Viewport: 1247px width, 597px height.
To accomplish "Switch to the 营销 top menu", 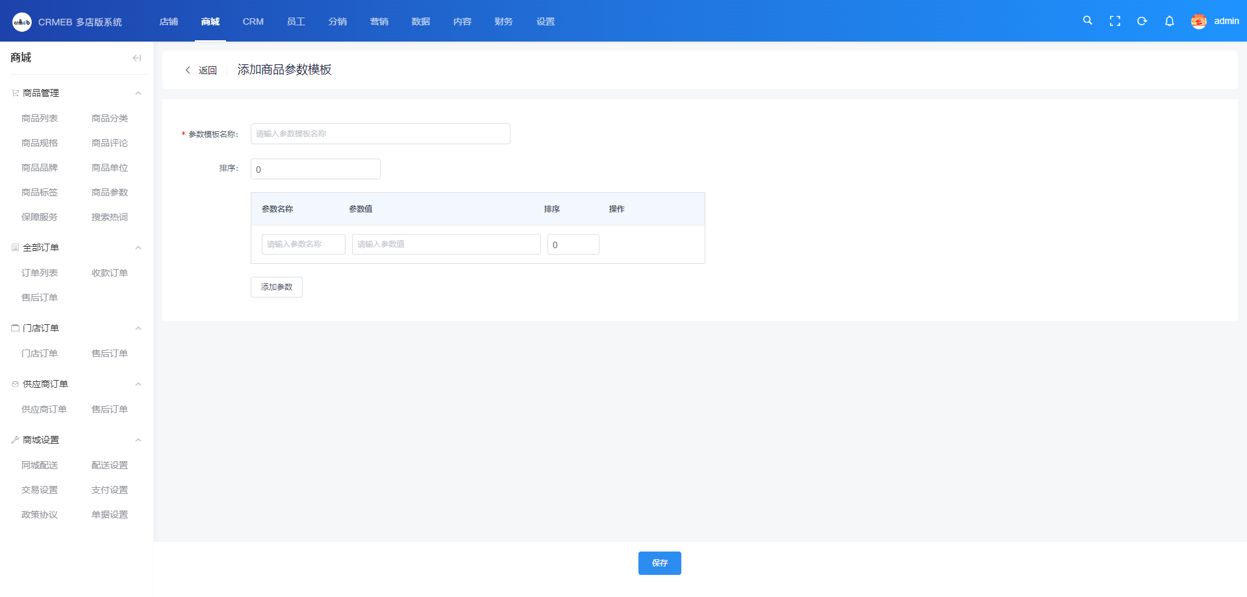I will pos(379,21).
